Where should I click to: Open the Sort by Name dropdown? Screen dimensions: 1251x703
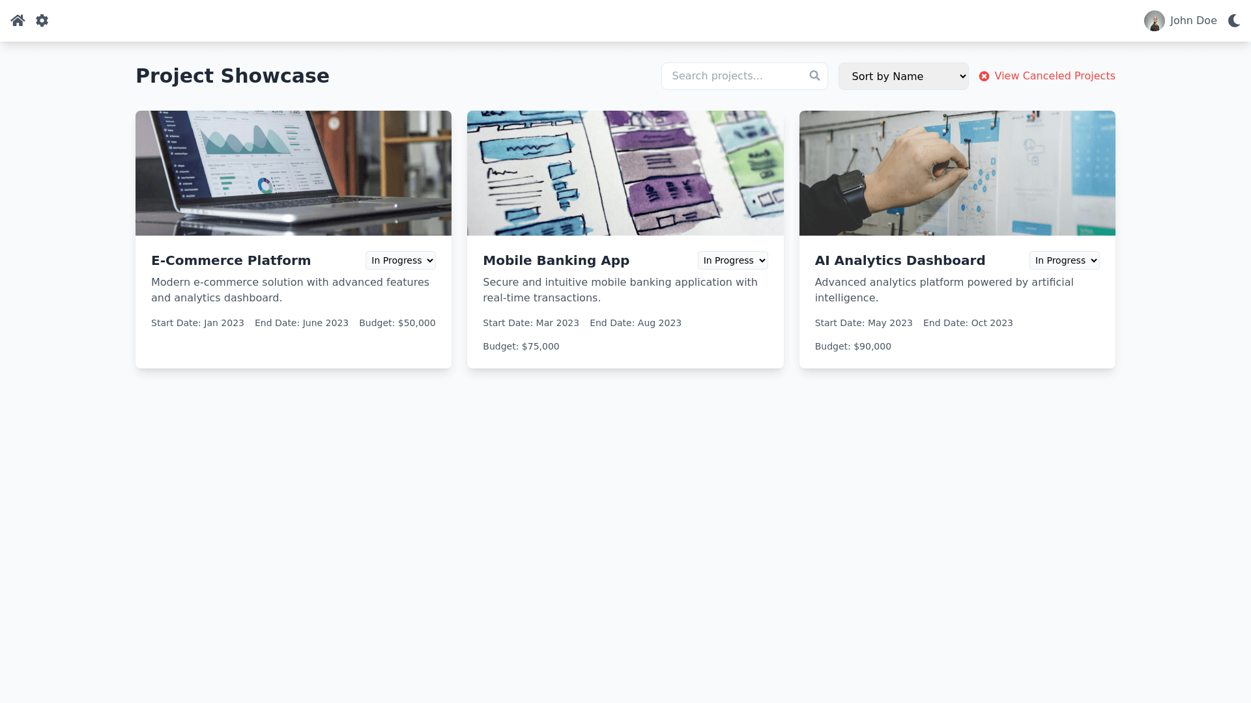(904, 76)
